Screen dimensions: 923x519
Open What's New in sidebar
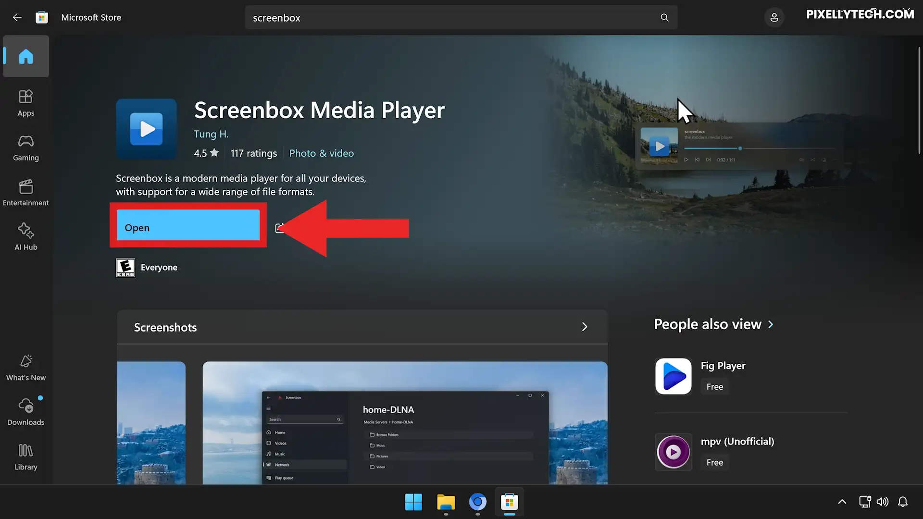[26, 368]
